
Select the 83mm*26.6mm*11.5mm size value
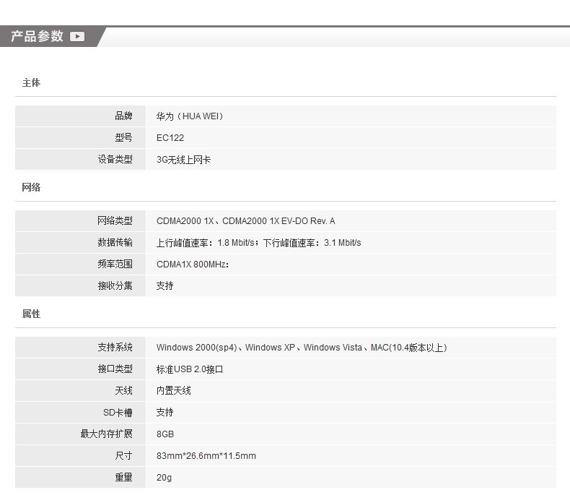(206, 456)
